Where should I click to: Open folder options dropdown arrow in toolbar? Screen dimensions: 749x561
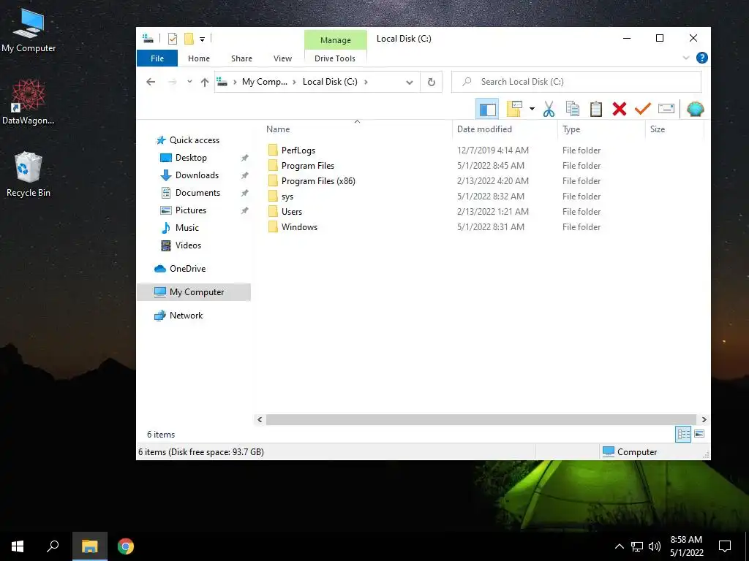[x=532, y=109]
